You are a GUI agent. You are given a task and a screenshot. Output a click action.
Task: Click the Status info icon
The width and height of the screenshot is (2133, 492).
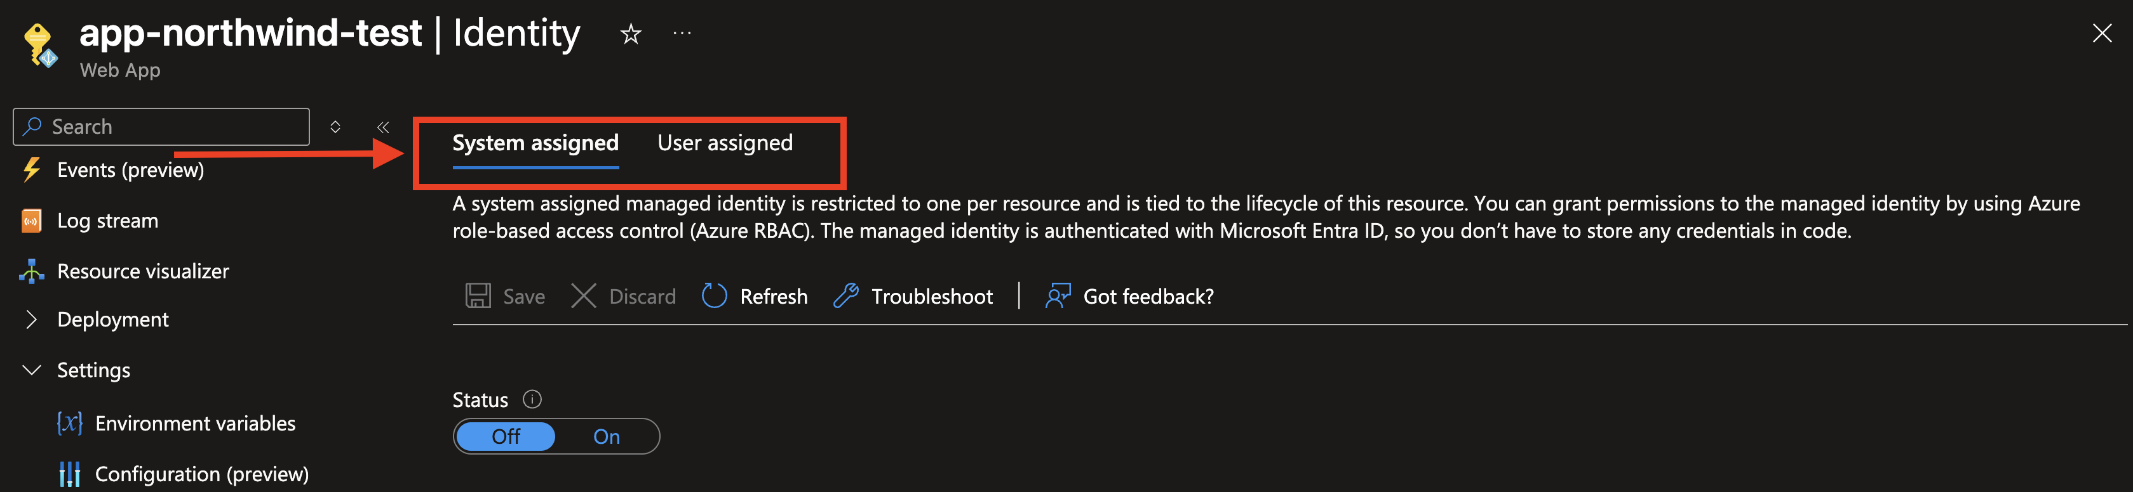click(x=532, y=399)
